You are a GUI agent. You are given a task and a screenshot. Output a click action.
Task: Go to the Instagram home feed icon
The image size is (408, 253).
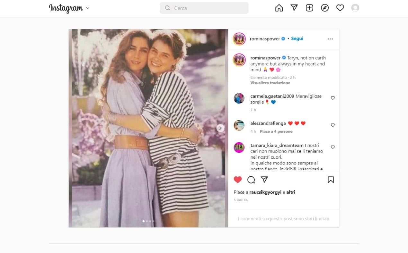click(279, 8)
